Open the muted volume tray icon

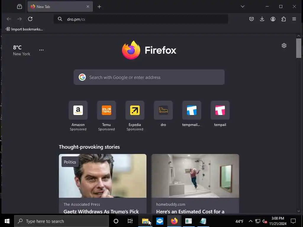(x=265, y=221)
